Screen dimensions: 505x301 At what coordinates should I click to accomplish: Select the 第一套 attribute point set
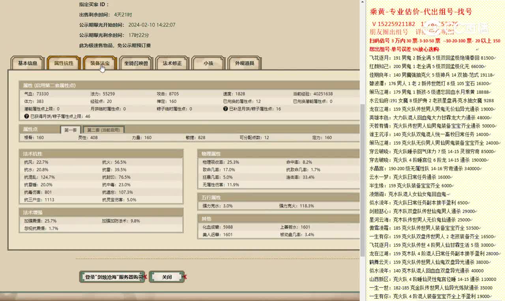[71, 130]
